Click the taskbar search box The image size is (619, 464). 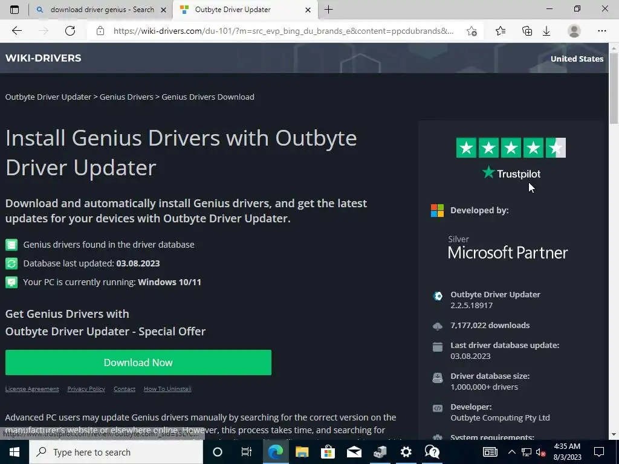(x=116, y=452)
